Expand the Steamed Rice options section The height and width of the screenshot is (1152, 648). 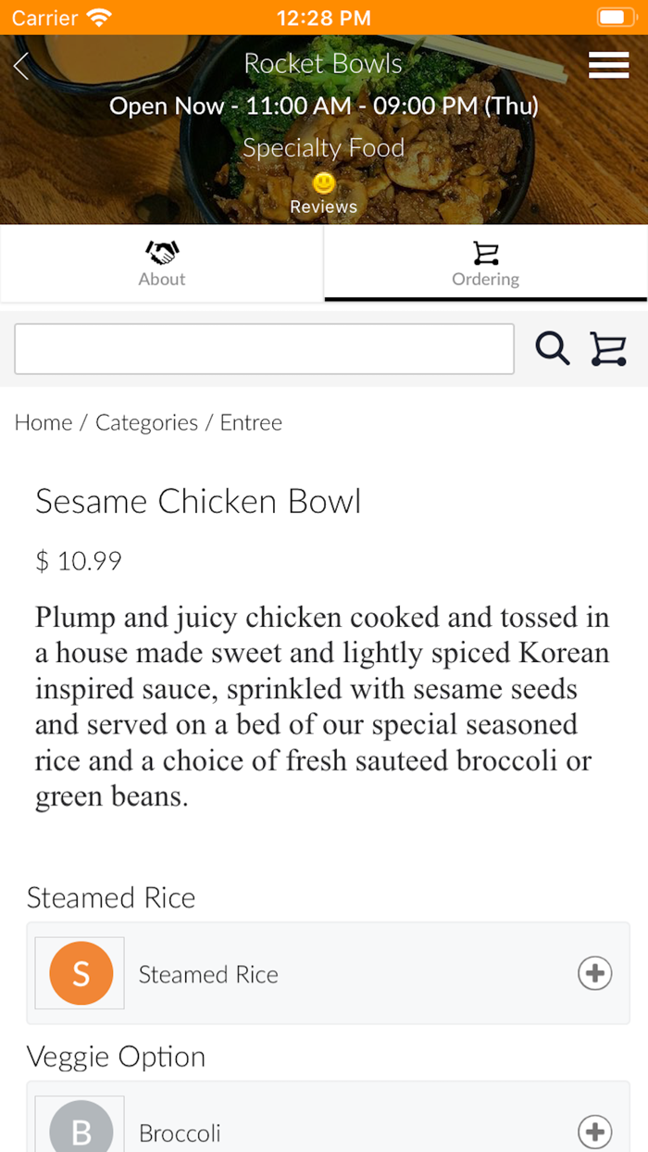point(111,897)
